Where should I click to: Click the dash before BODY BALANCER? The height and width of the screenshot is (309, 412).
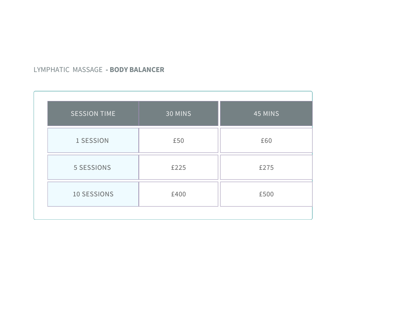107,70
